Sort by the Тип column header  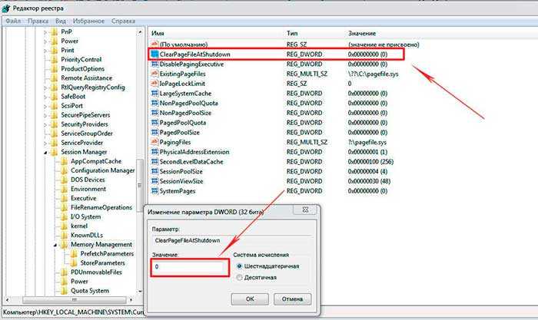point(292,33)
